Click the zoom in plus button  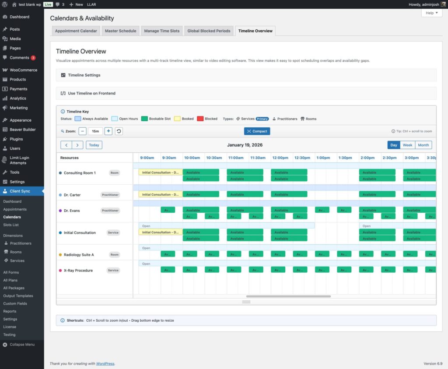(x=108, y=131)
